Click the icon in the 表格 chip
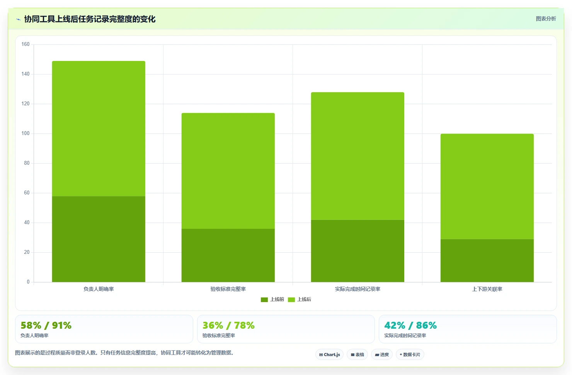The image size is (572, 375). tap(352, 355)
